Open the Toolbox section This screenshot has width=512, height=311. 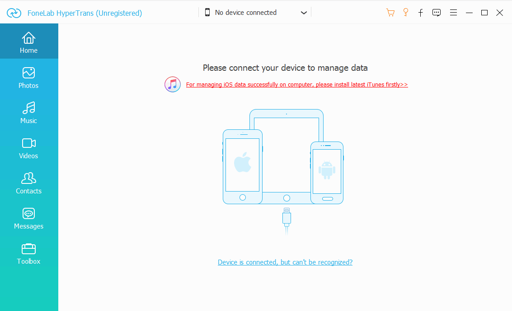(x=29, y=253)
